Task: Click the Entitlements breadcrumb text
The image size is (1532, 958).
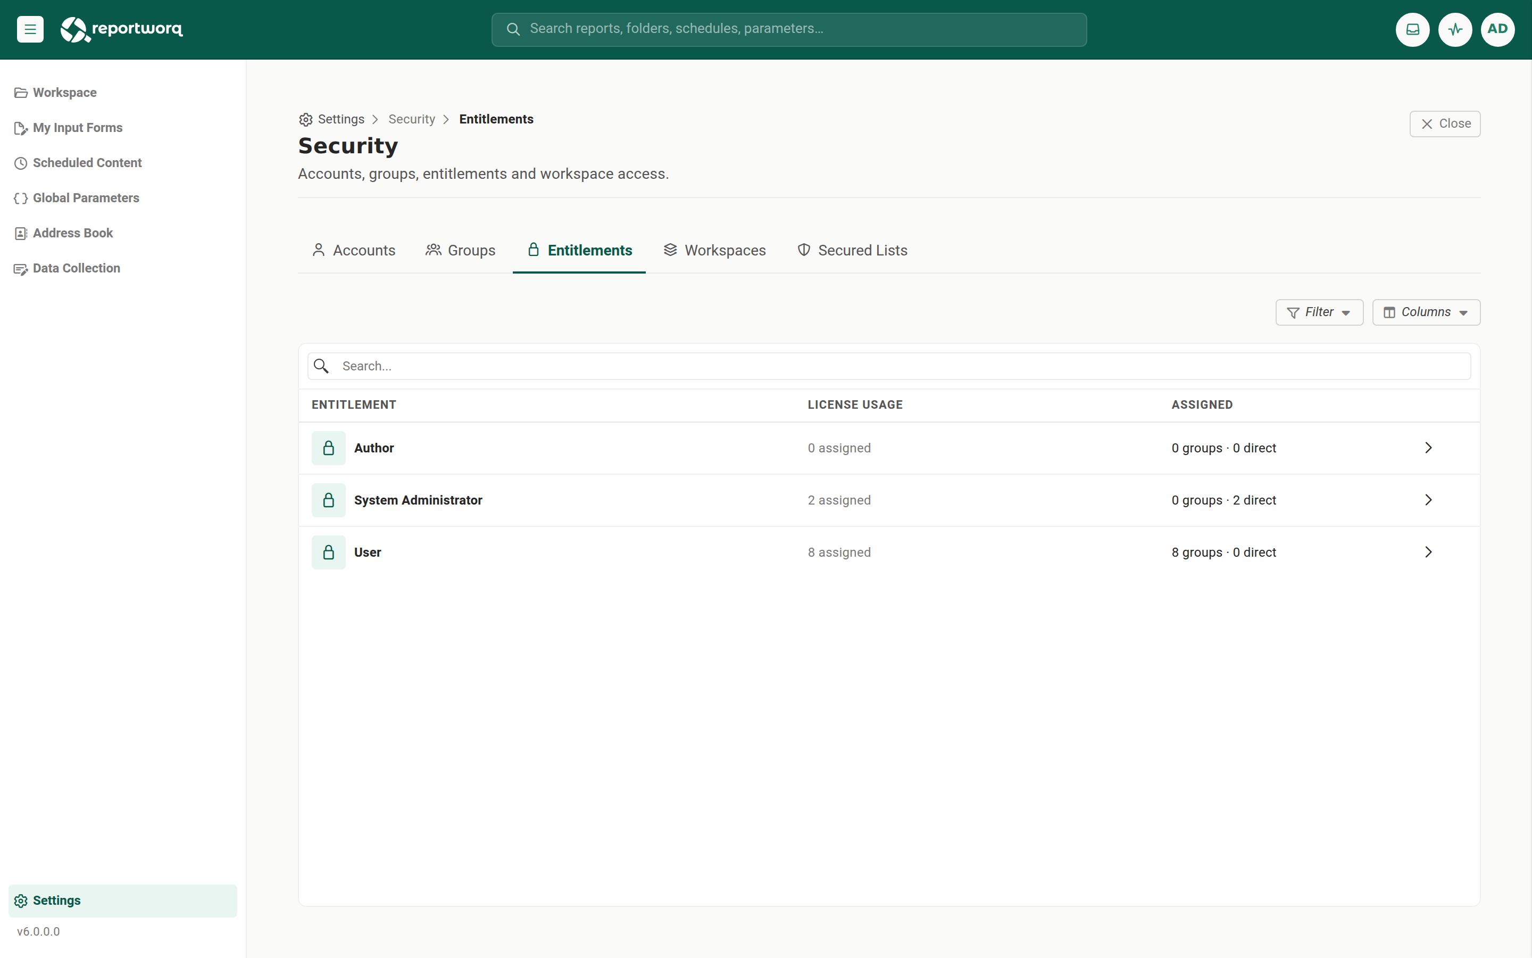Action: (496, 120)
